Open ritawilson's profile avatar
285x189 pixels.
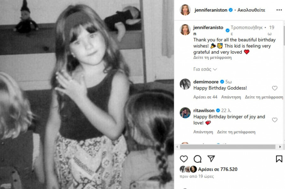(185, 113)
